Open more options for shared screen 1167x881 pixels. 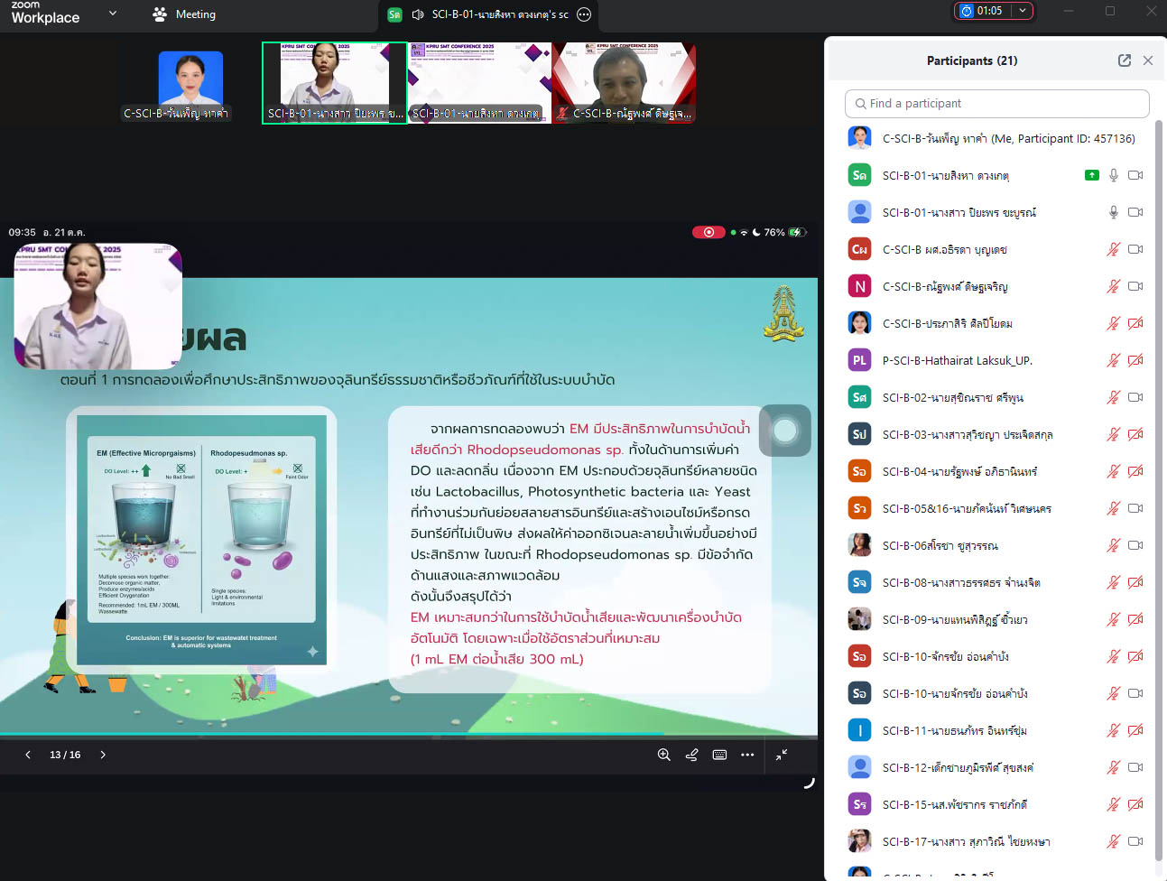click(x=584, y=14)
